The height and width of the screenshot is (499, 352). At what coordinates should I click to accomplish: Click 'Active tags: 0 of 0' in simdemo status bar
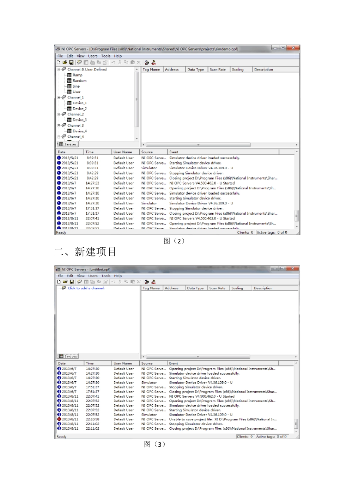pyautogui.click(x=272, y=232)
